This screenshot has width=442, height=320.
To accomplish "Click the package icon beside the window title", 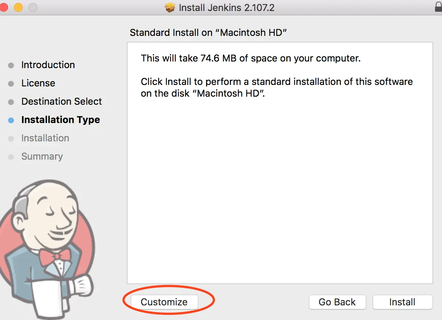I will [x=170, y=7].
